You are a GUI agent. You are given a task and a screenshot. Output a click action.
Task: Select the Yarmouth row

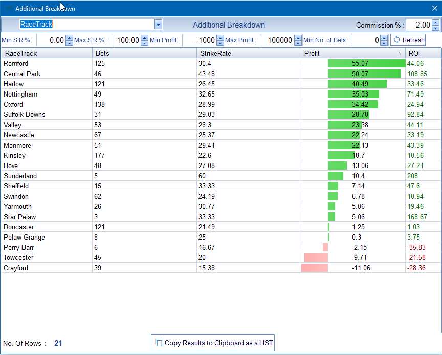pos(222,207)
